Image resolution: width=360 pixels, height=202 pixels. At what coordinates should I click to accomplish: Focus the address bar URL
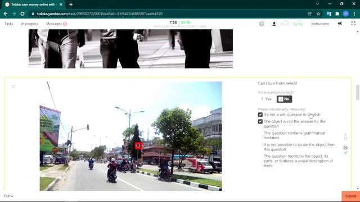point(100,13)
